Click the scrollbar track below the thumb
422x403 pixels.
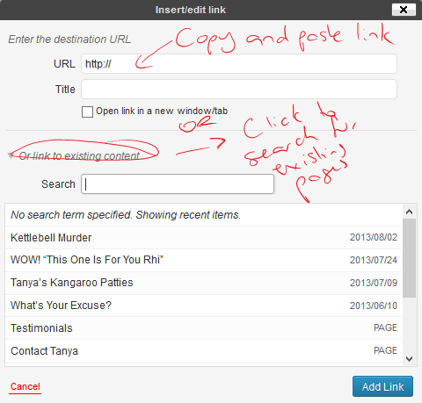[409, 325]
